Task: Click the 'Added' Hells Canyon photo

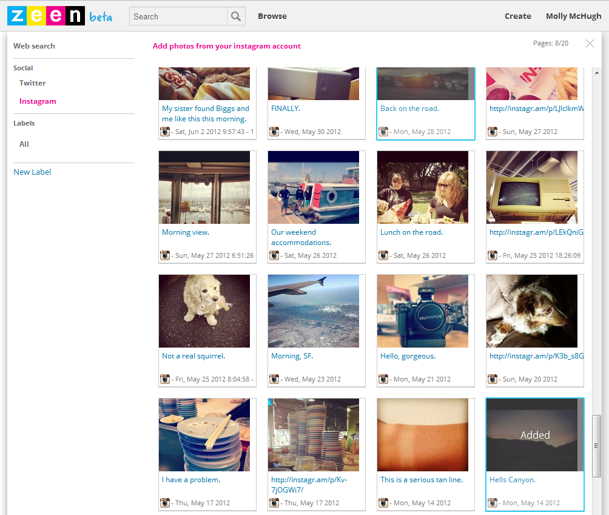Action: [535, 434]
